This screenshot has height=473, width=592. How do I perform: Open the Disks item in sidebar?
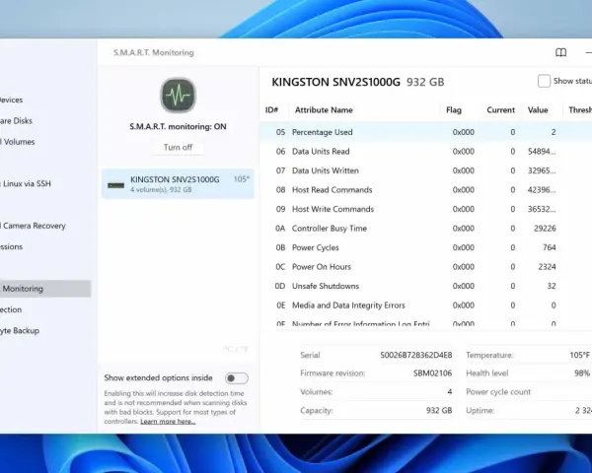16,120
